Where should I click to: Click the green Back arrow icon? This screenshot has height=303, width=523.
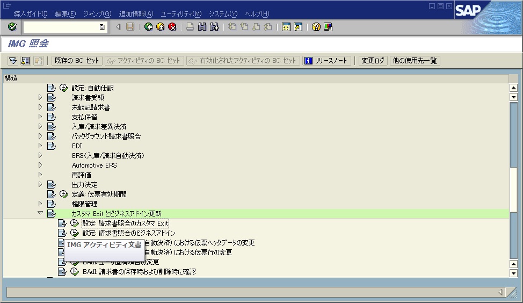tap(149, 27)
